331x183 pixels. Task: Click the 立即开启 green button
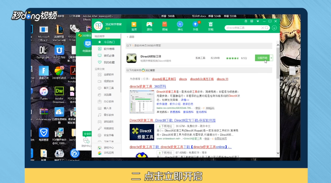[262, 58]
